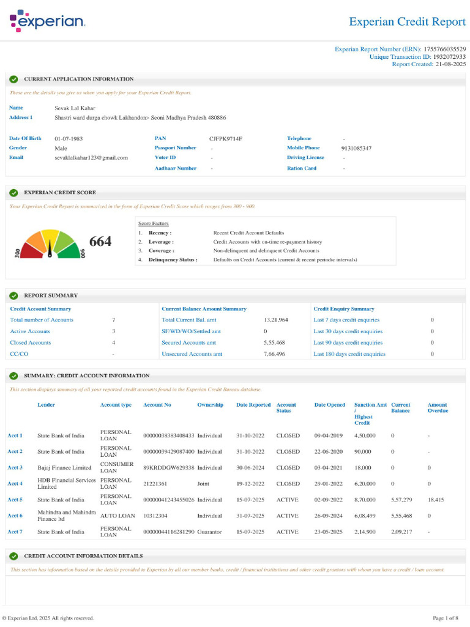Click the Experian logo
The width and height of the screenshot is (470, 627).
[48, 20]
